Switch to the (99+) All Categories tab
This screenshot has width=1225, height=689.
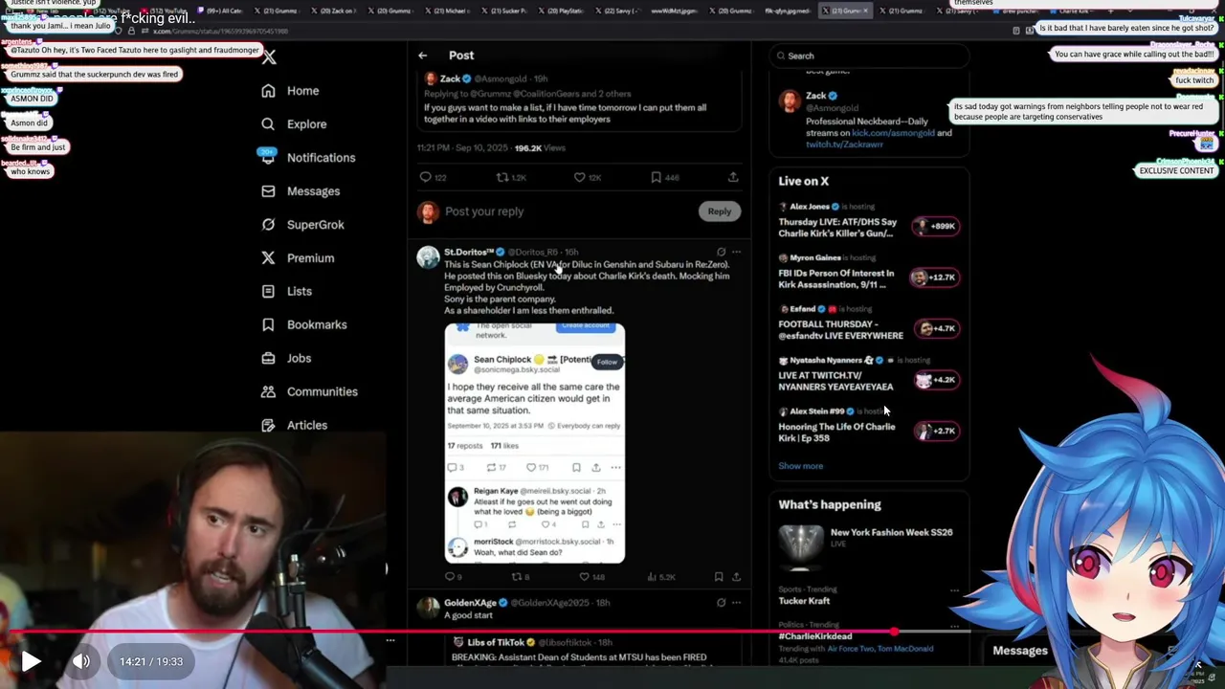[219, 11]
